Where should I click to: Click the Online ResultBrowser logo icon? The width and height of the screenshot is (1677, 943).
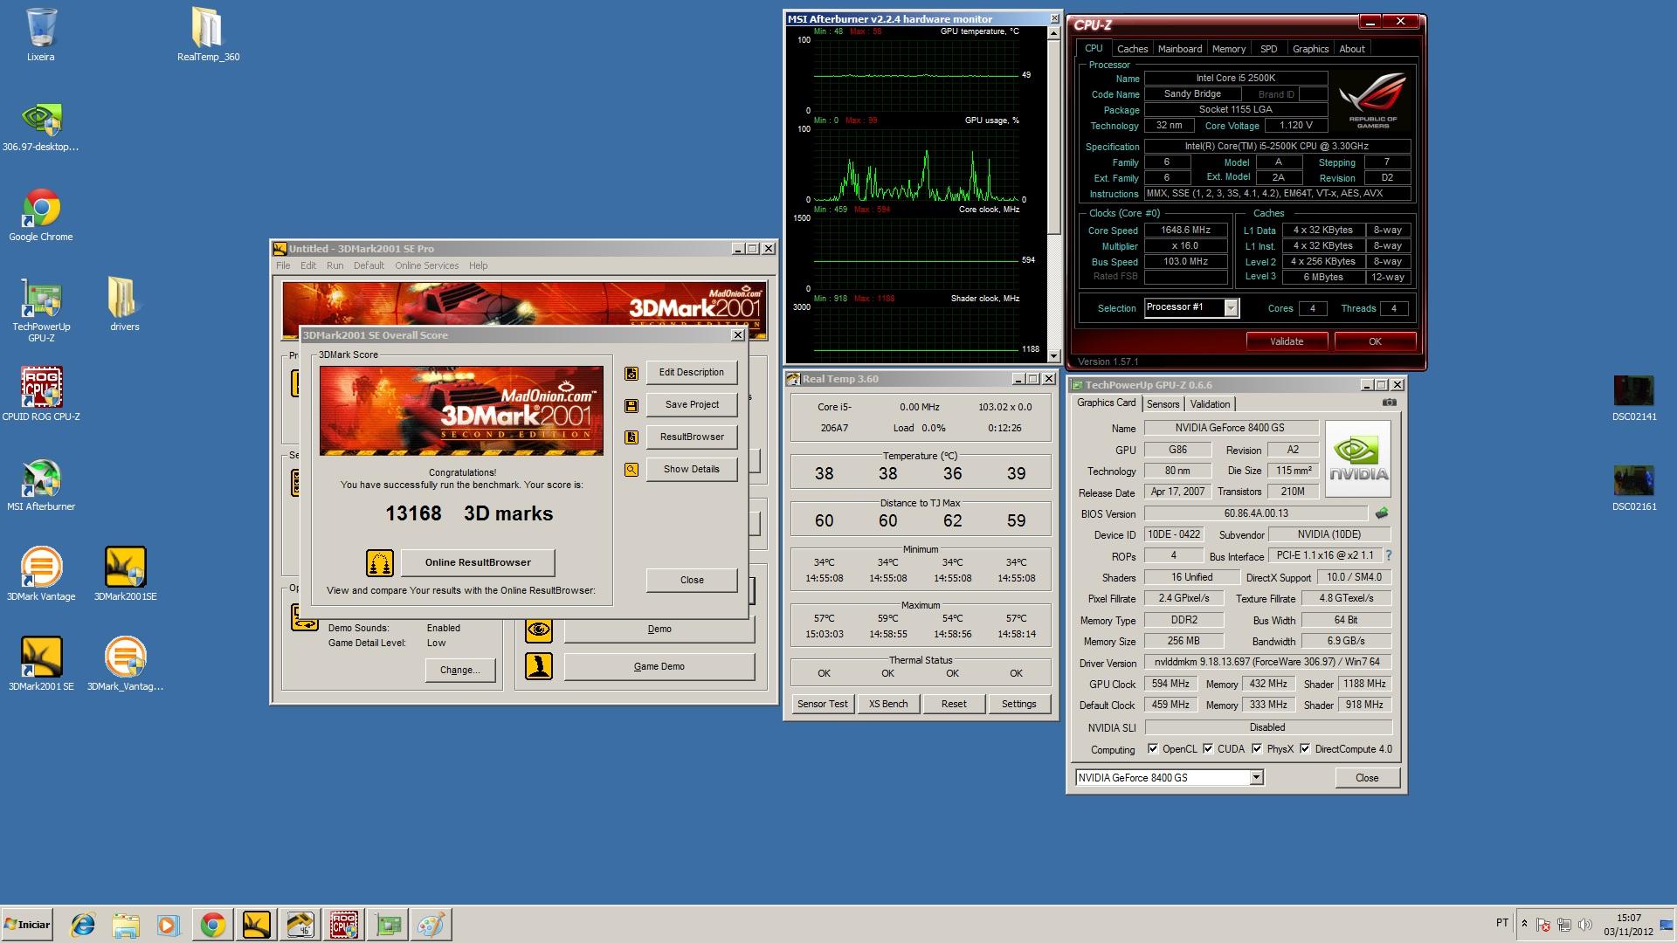coord(379,563)
